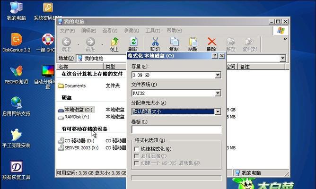This screenshot has height=189, width=316.
Task: Minimize the 我的电脑 window
Action: (x=272, y=22)
